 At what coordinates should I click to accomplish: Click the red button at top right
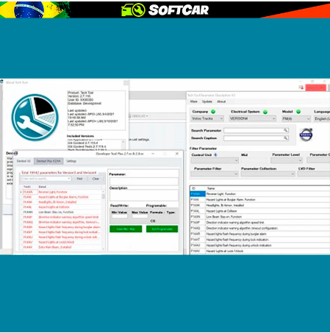pyautogui.click(x=316, y=87)
